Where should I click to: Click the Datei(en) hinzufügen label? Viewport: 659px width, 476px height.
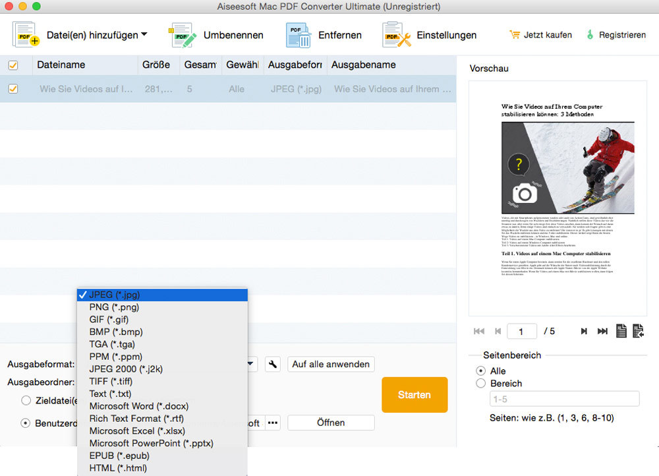pos(92,36)
